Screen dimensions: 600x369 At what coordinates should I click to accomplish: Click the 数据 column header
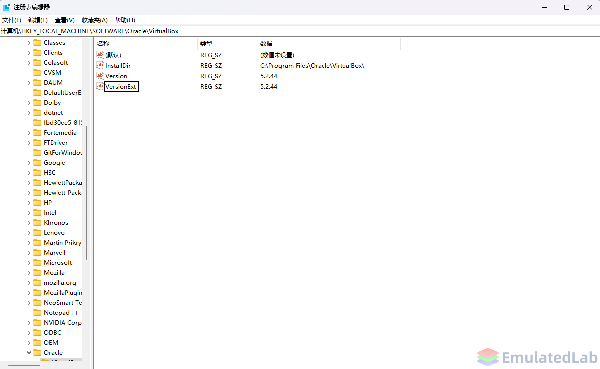(329, 43)
